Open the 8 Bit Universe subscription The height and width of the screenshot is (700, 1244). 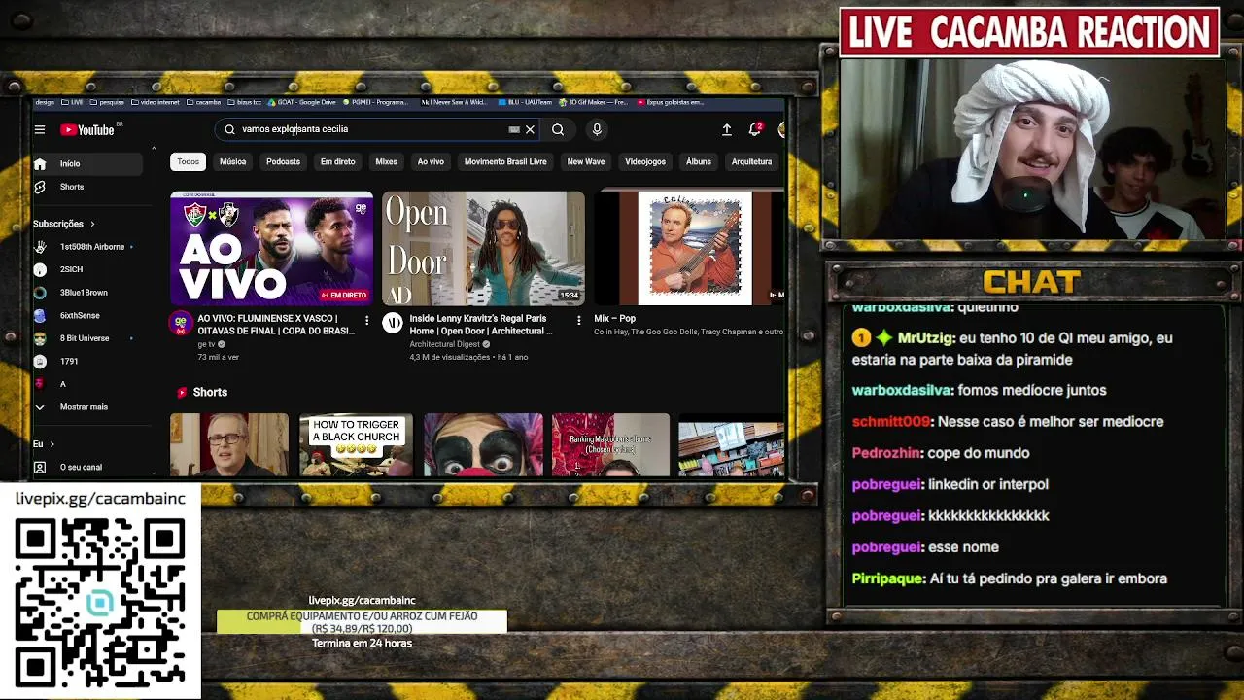click(87, 338)
